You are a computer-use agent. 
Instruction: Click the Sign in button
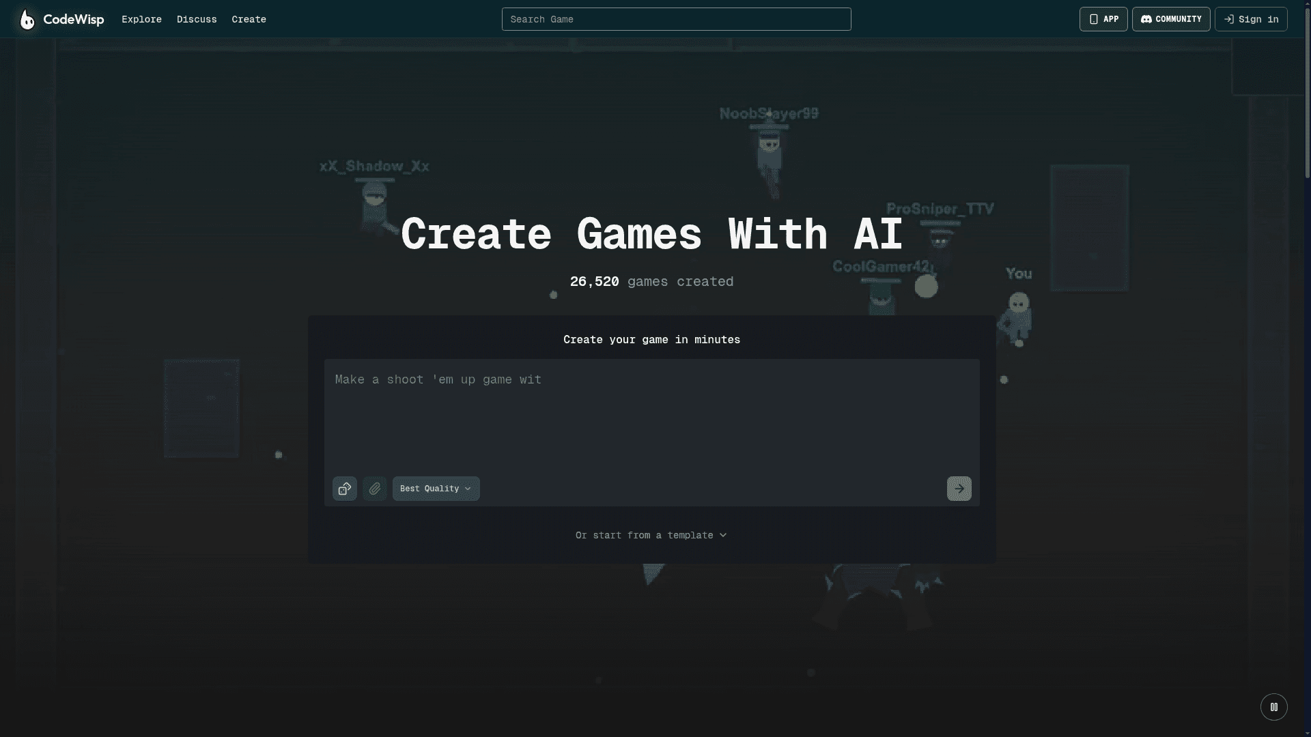[x=1251, y=19]
